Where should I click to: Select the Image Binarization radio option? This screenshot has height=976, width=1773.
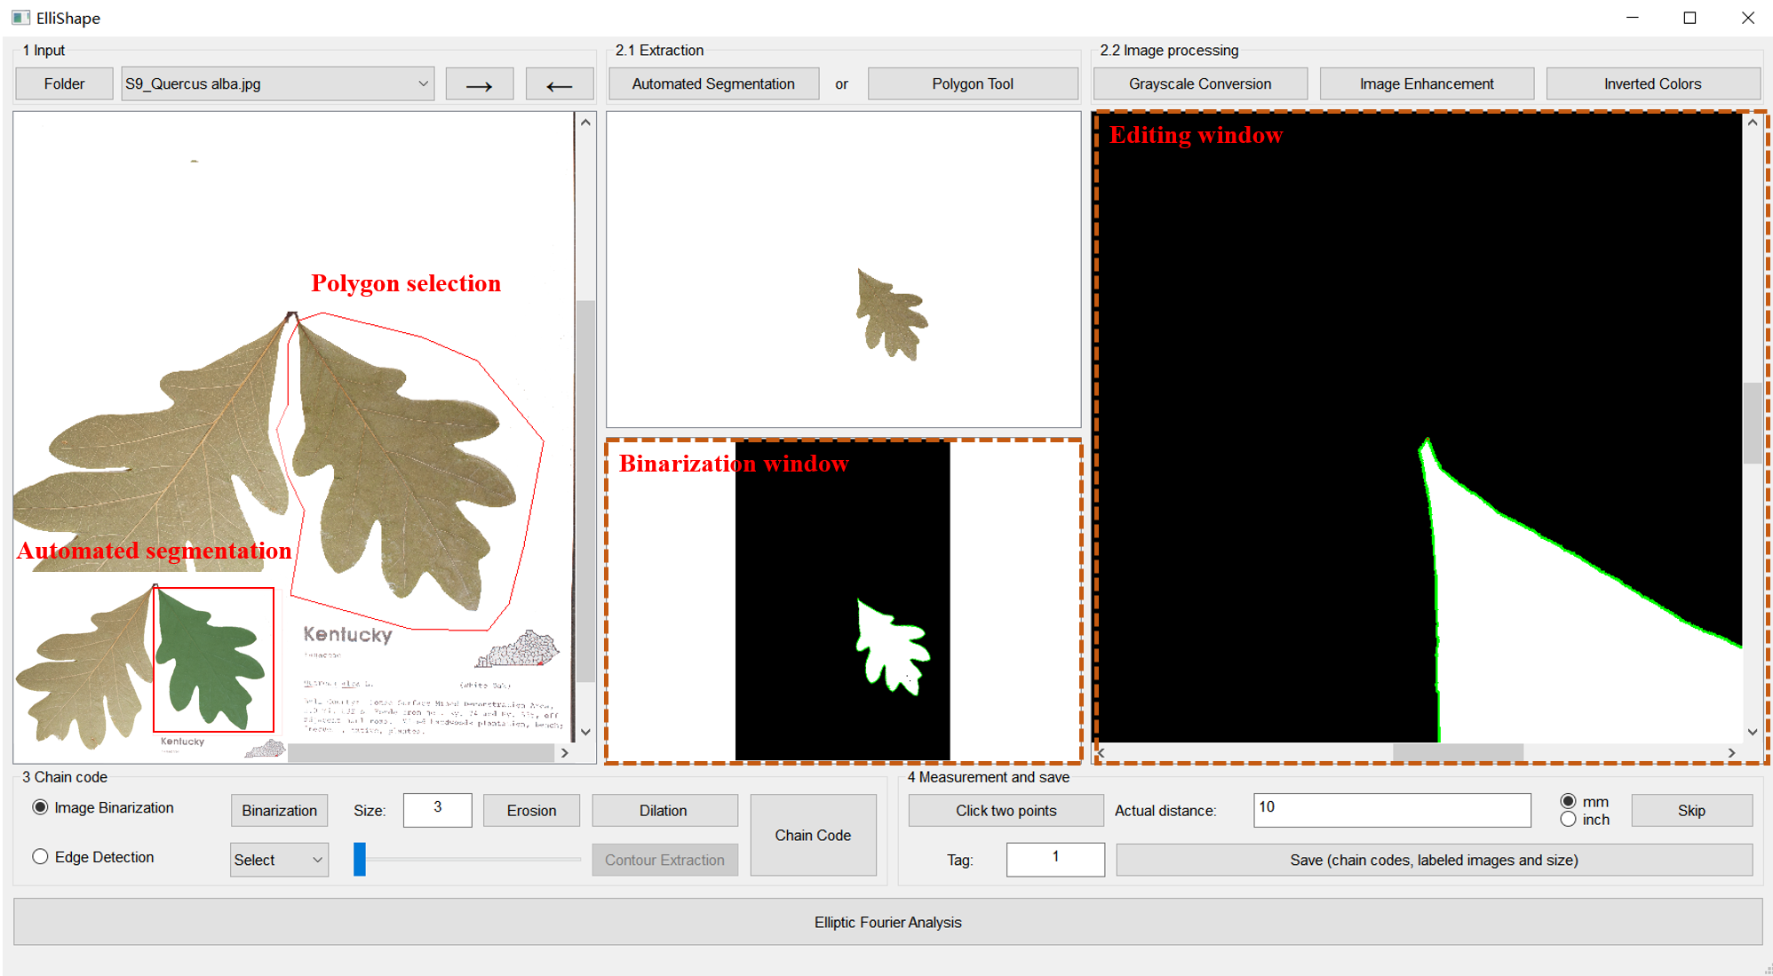point(41,807)
